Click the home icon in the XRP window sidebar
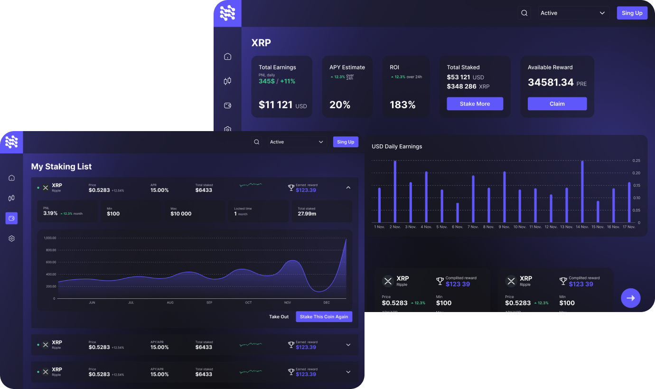Viewport: 655px width, 389px height. [227, 57]
